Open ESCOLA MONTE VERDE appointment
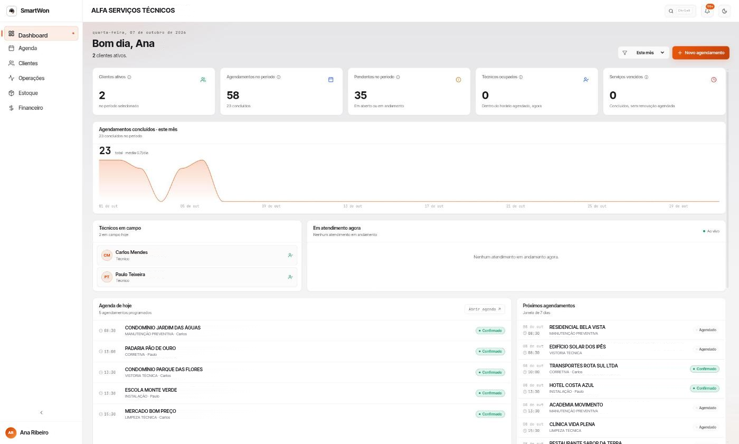739x444 pixels. (x=302, y=393)
